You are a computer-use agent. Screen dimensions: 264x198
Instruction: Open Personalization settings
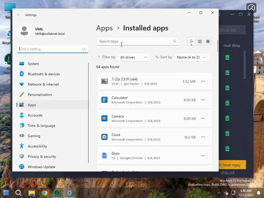[52, 95]
